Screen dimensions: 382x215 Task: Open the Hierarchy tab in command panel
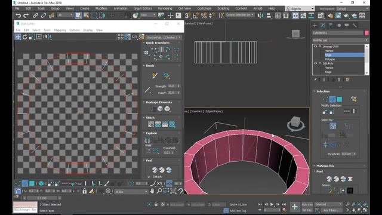(x=331, y=25)
